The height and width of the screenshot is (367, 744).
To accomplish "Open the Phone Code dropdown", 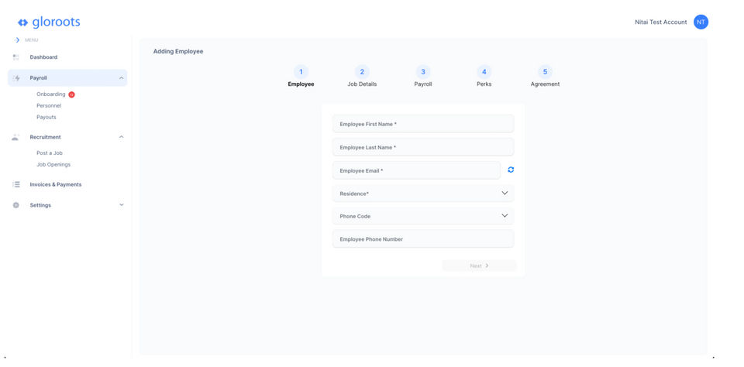I will [422, 216].
